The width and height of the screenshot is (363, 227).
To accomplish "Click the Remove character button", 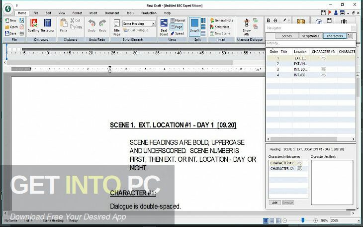I will click(288, 203).
